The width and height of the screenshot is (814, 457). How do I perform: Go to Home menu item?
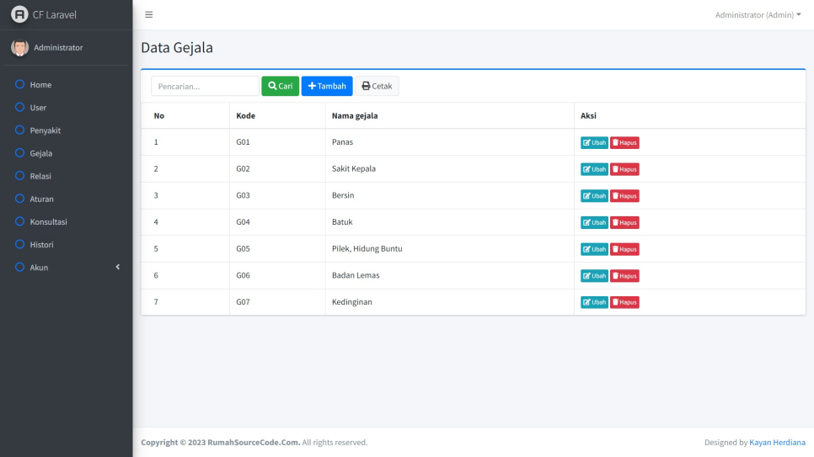pyautogui.click(x=67, y=84)
